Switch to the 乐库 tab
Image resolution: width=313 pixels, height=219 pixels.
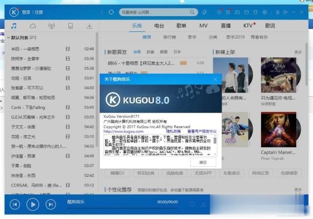point(137,26)
